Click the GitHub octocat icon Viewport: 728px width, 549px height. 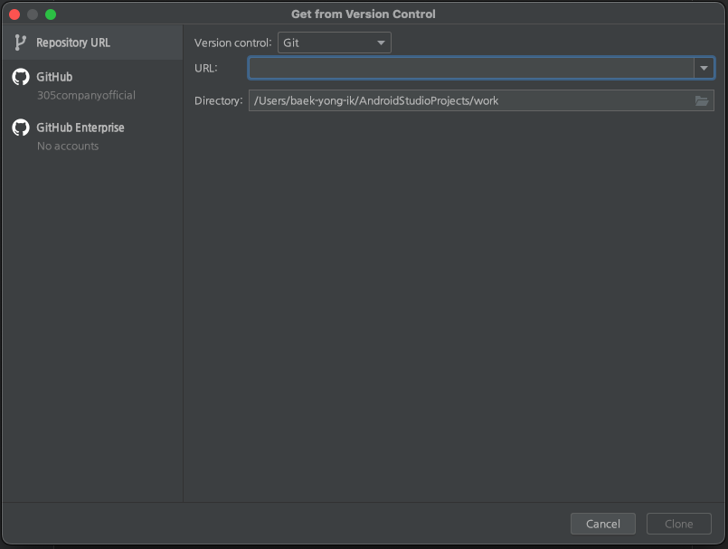[21, 77]
